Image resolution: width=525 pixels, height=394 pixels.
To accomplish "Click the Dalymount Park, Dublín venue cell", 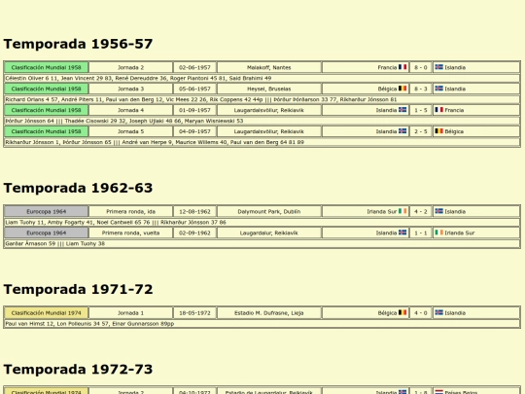I will [269, 211].
